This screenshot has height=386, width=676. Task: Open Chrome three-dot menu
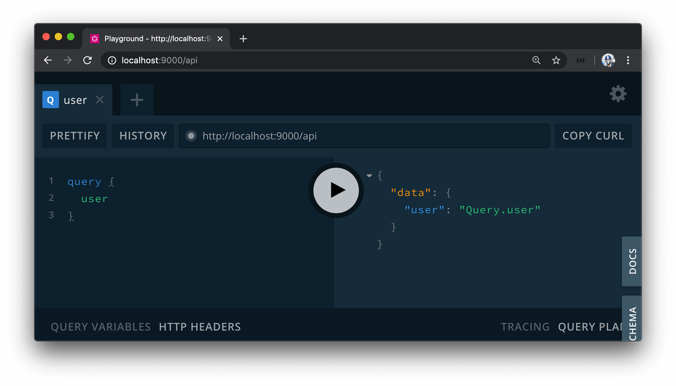click(628, 60)
